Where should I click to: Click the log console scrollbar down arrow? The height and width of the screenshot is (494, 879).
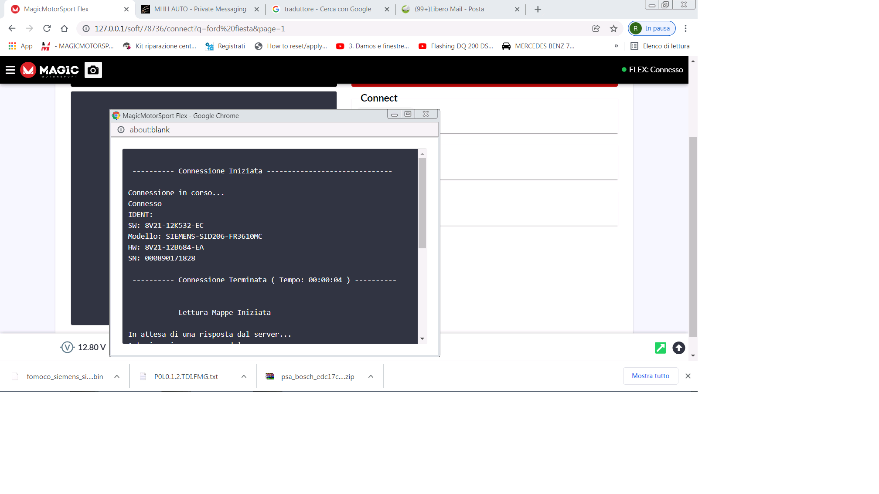[422, 338]
